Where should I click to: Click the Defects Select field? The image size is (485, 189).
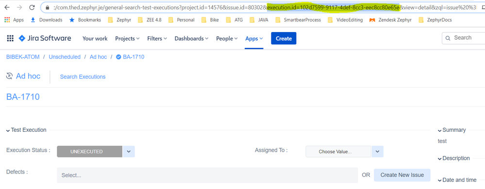(207, 175)
